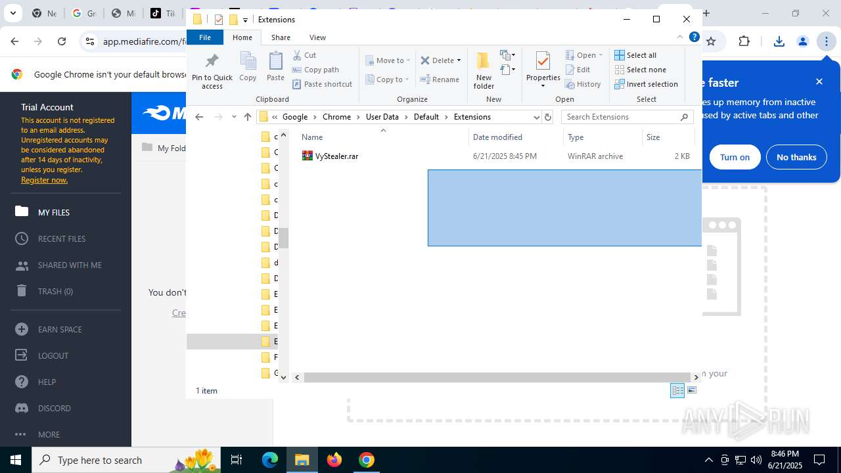The image size is (841, 473).
Task: Click the Delete ribbon button
Action: coord(437,60)
